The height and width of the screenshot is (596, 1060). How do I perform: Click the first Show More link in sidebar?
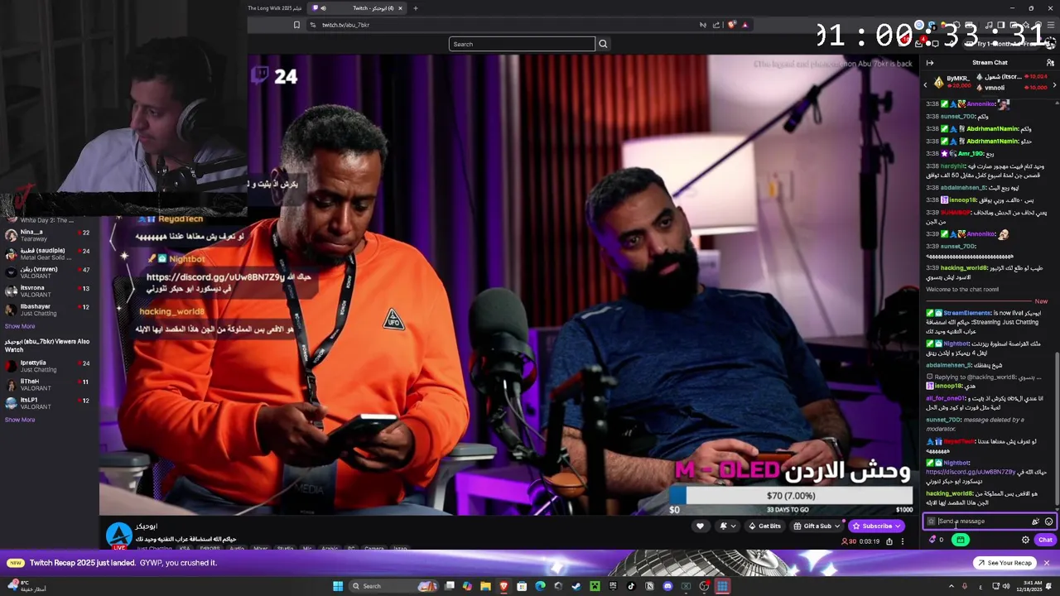[x=20, y=326]
